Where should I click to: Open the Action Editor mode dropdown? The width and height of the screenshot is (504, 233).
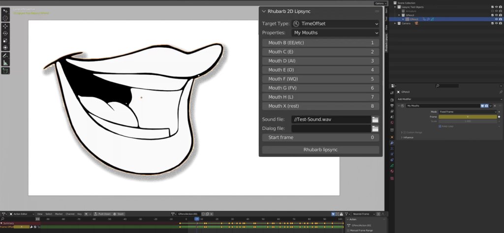[x=22, y=214]
